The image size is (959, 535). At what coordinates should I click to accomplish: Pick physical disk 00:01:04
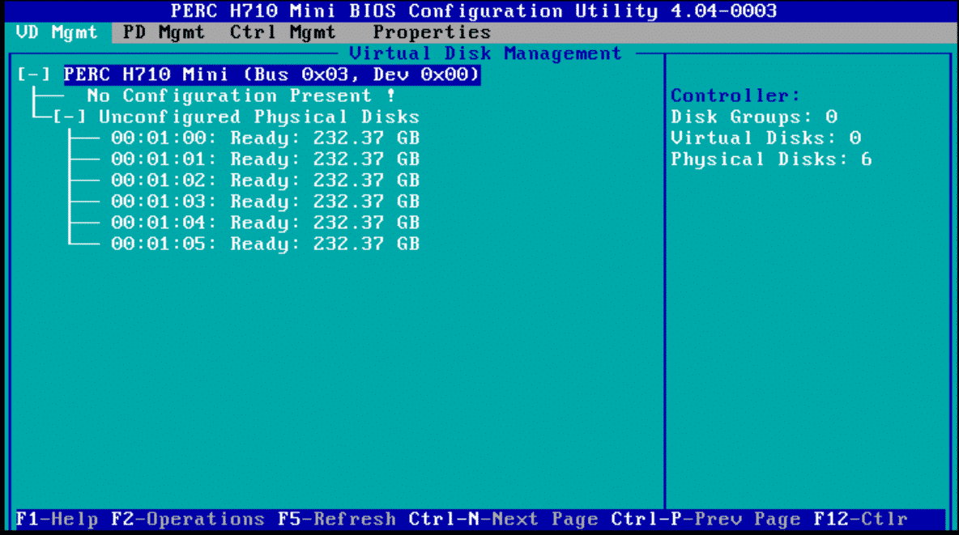[x=265, y=223]
